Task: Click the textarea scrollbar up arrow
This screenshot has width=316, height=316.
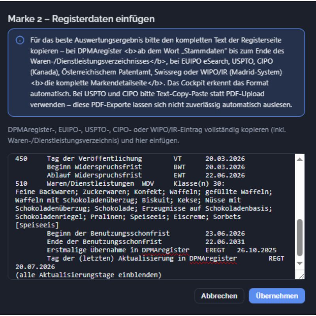Action: (x=300, y=159)
